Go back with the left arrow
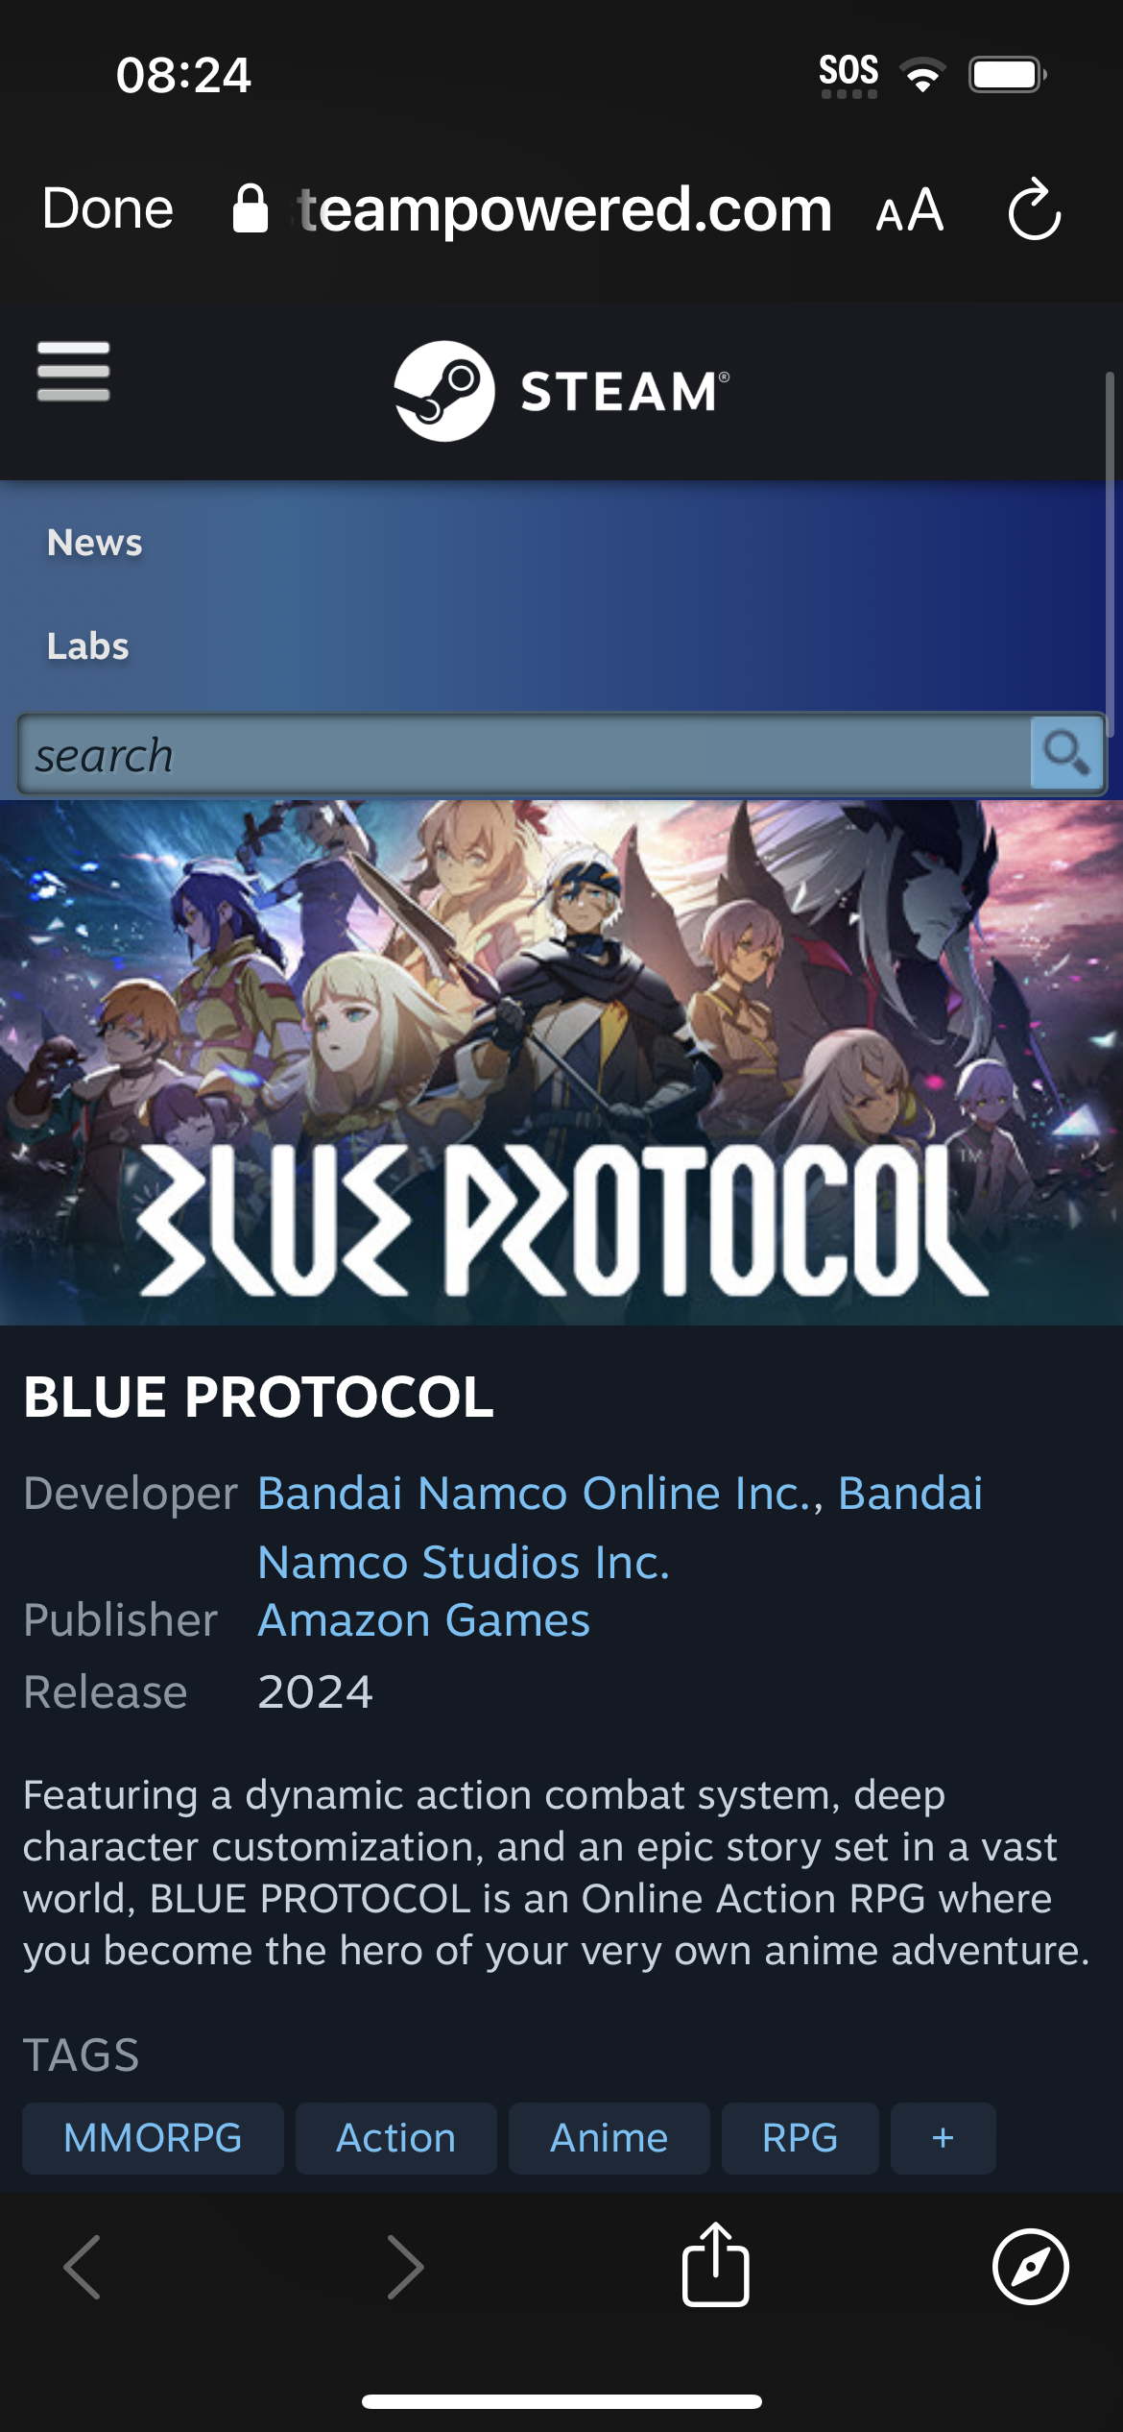The width and height of the screenshot is (1123, 2432). click(x=83, y=2267)
